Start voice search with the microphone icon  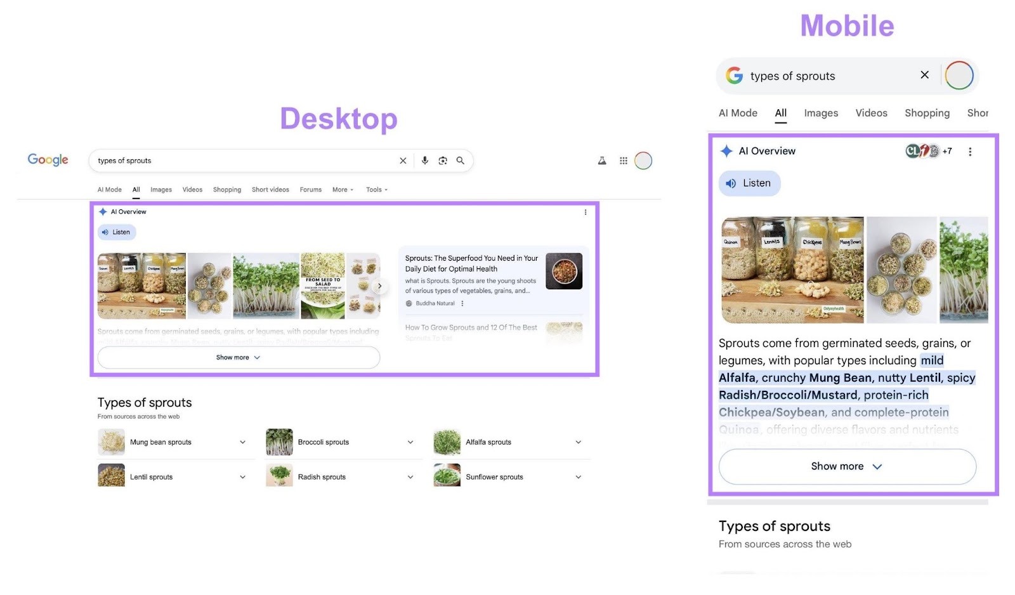424,160
